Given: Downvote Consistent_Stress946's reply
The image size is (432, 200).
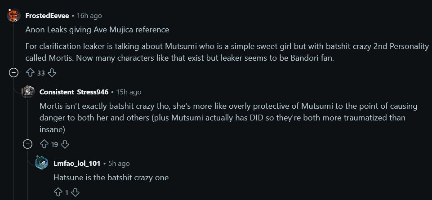Looking at the screenshot, I should (x=65, y=144).
